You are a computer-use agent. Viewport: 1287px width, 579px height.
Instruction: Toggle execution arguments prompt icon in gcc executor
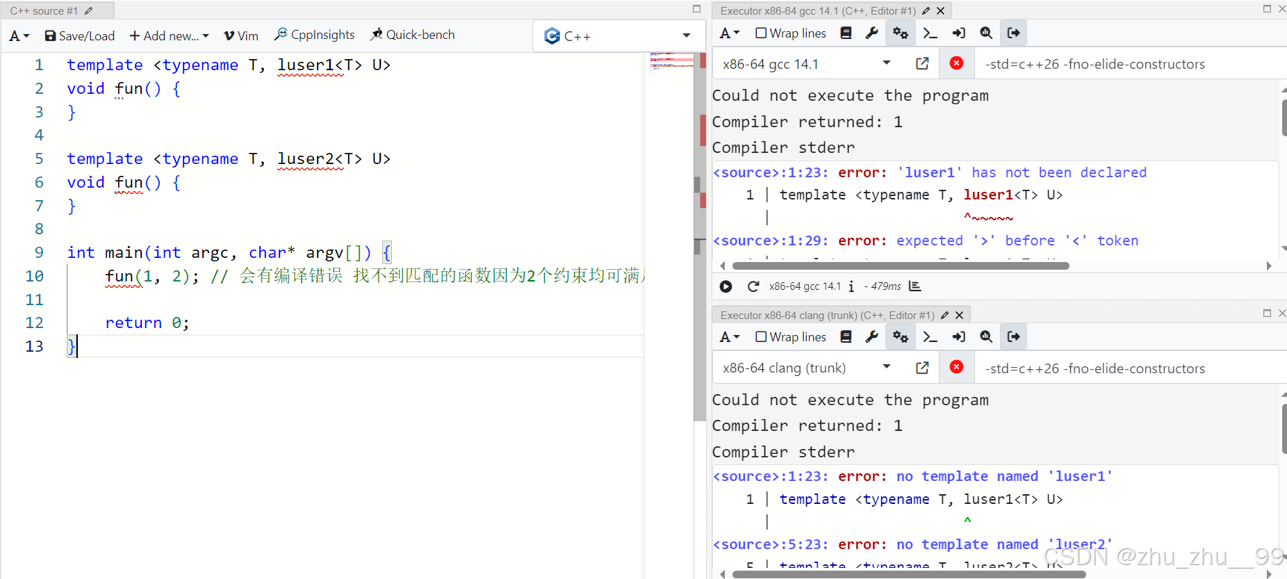click(x=930, y=33)
